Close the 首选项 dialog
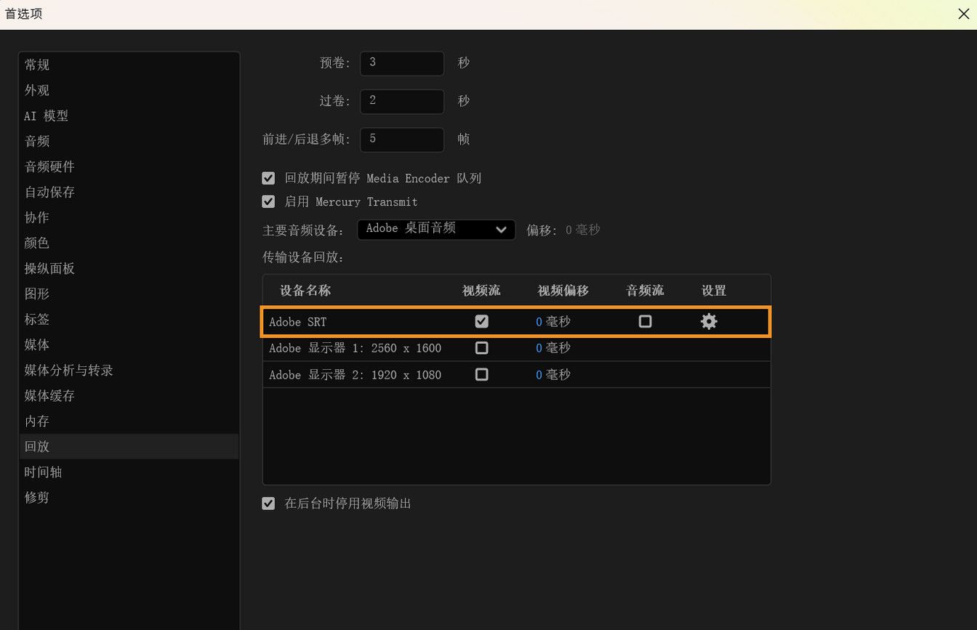The image size is (977, 630). pyautogui.click(x=963, y=13)
